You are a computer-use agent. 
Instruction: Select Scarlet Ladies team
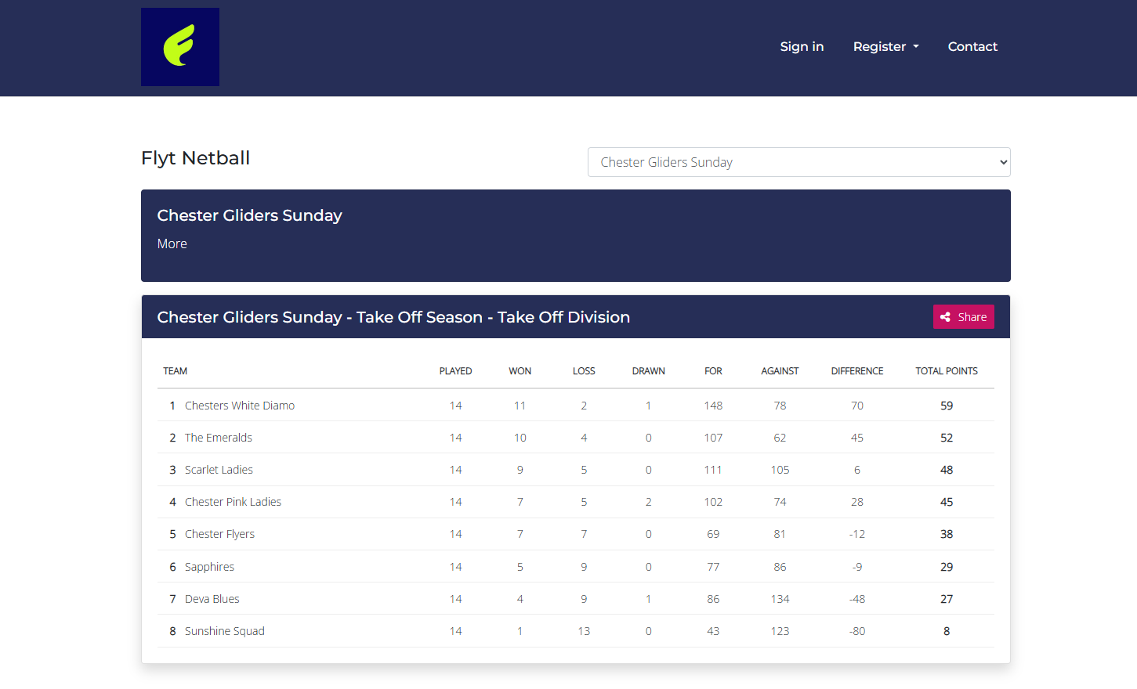(219, 470)
